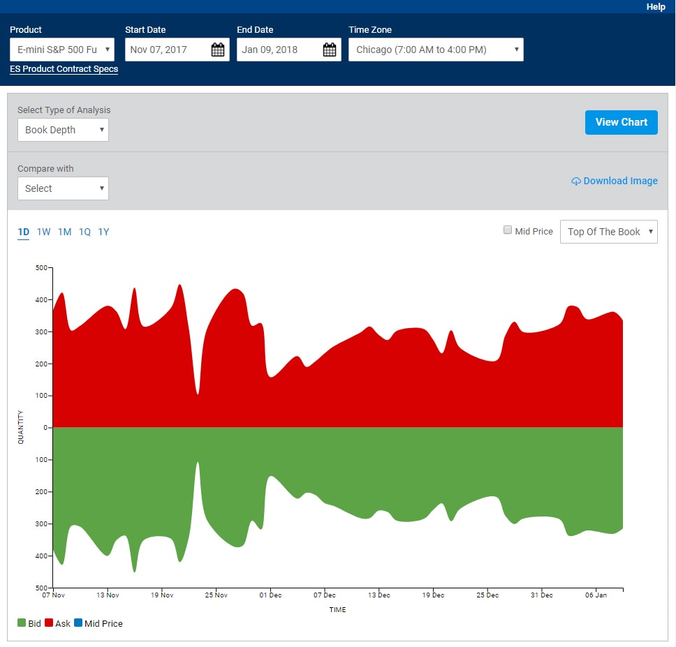Enable the Mid Price checkbox

(x=508, y=230)
